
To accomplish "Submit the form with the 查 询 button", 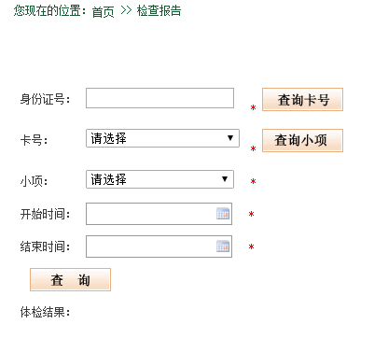I will point(70,280).
